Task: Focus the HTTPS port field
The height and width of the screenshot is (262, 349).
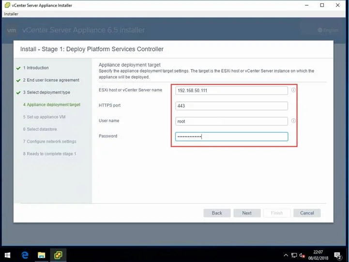Action: click(x=231, y=106)
